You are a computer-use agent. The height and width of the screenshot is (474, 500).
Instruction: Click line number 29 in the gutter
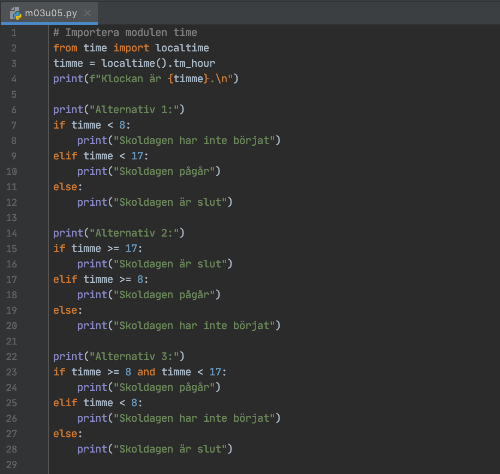(12, 465)
